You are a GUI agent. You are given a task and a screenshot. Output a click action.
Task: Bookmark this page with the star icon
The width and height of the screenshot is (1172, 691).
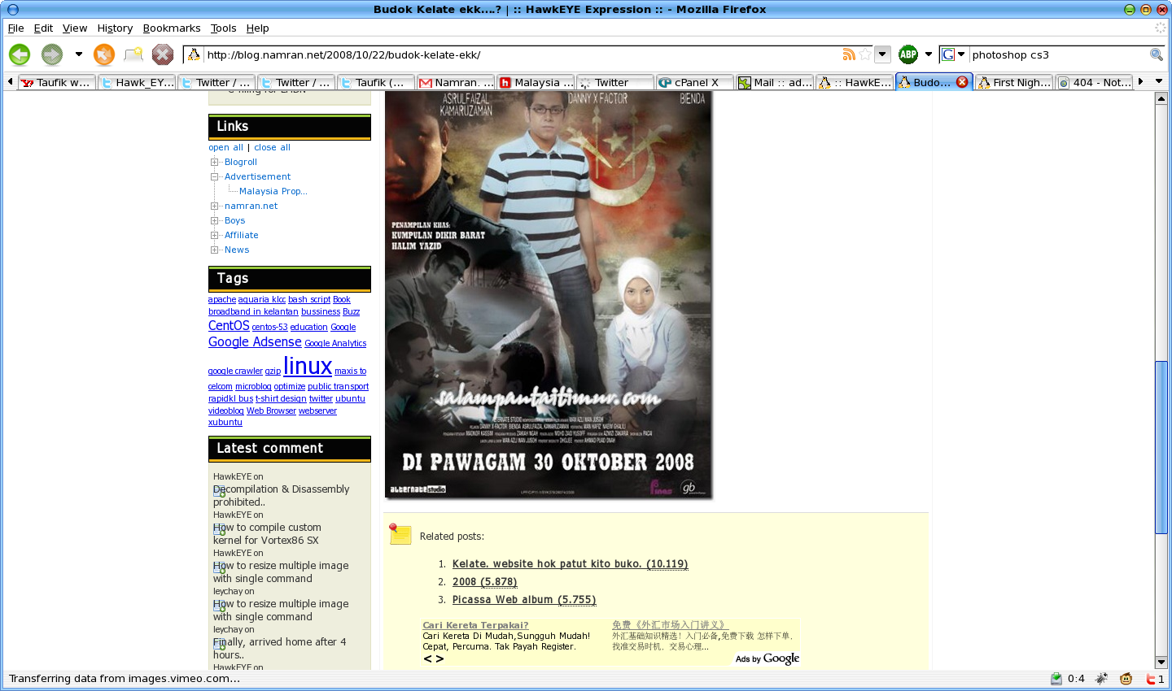(x=865, y=54)
